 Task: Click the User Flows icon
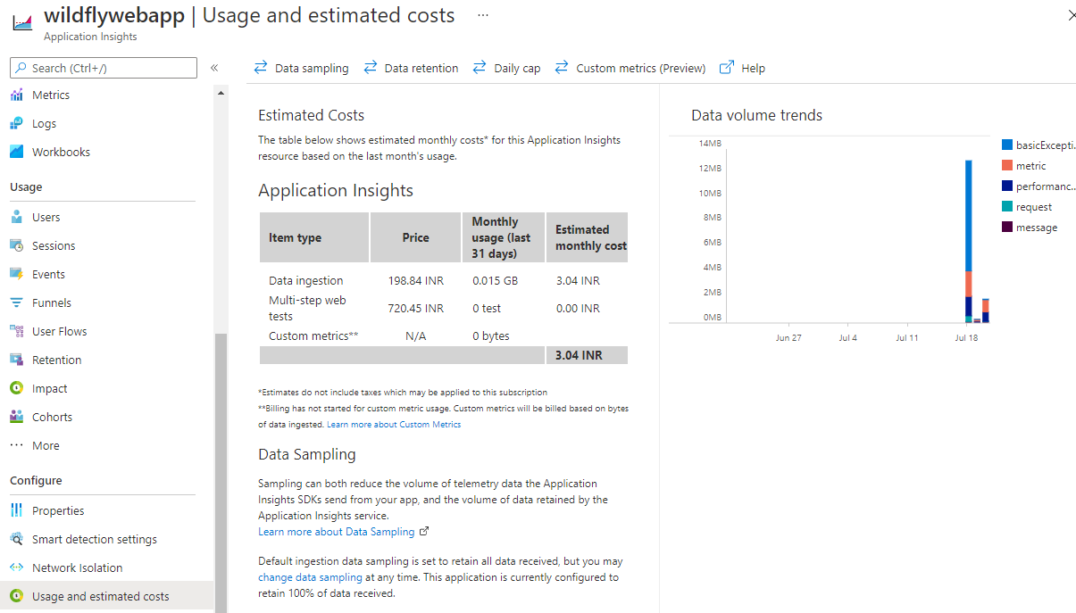(x=17, y=332)
